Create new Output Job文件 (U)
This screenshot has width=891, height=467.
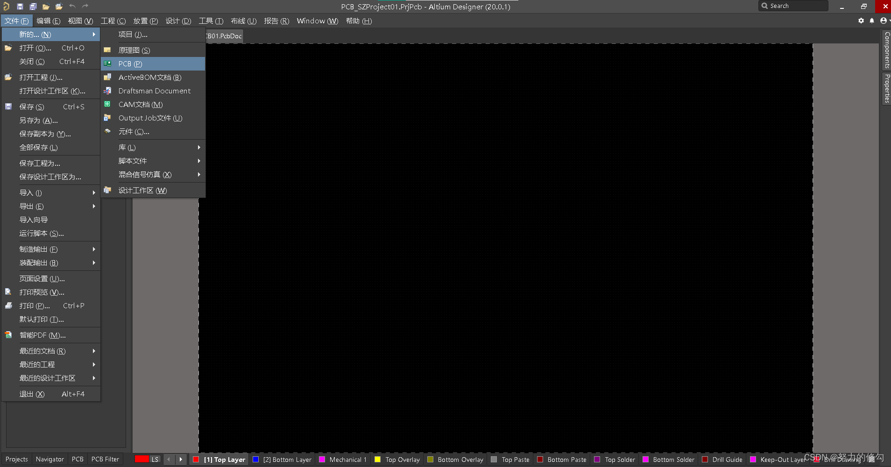[x=153, y=118]
